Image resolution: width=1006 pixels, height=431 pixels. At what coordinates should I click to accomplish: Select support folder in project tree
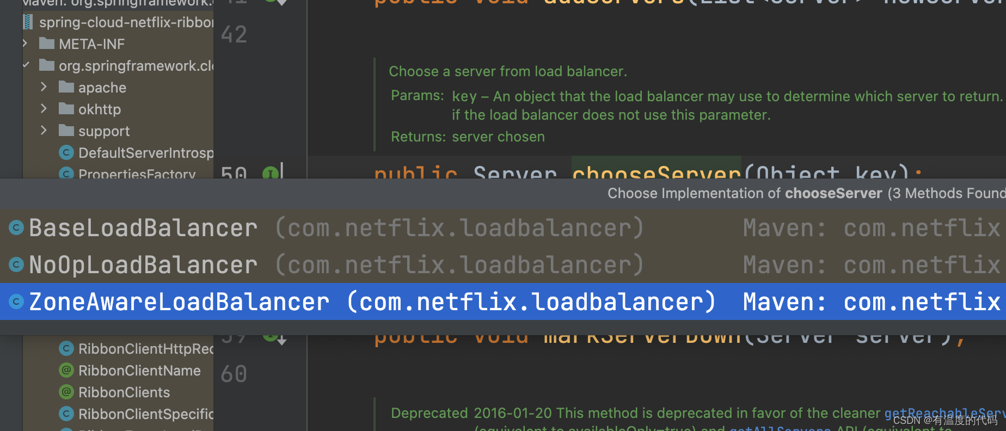[104, 131]
